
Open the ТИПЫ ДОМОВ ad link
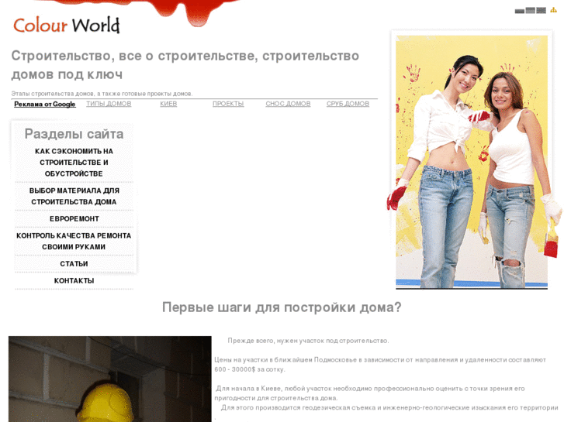pos(109,104)
